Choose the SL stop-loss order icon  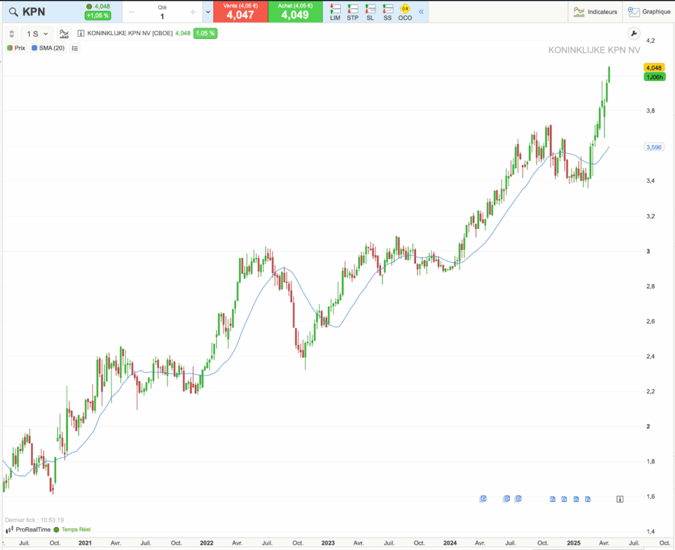[370, 12]
